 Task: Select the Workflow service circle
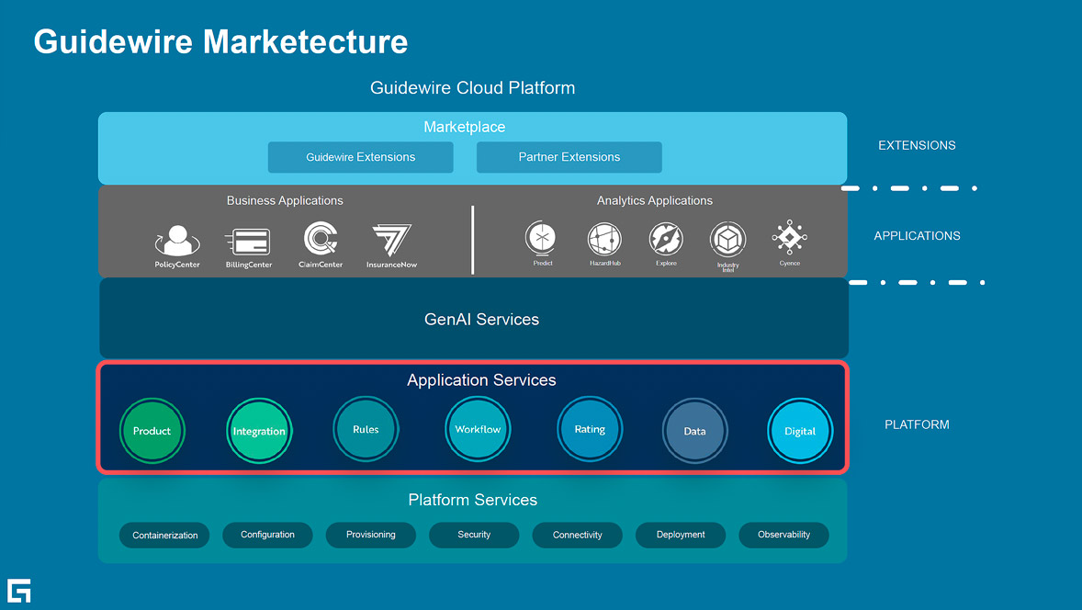[478, 429]
